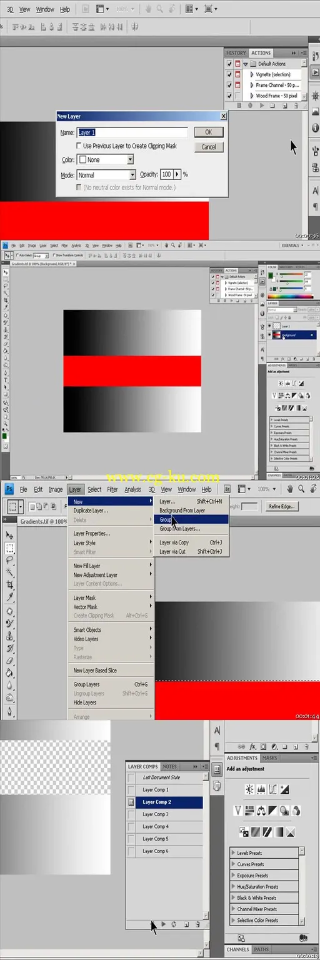Image resolution: width=320 pixels, height=960 pixels.
Task: Click the Opacity value field showing 100
Action: click(x=166, y=174)
